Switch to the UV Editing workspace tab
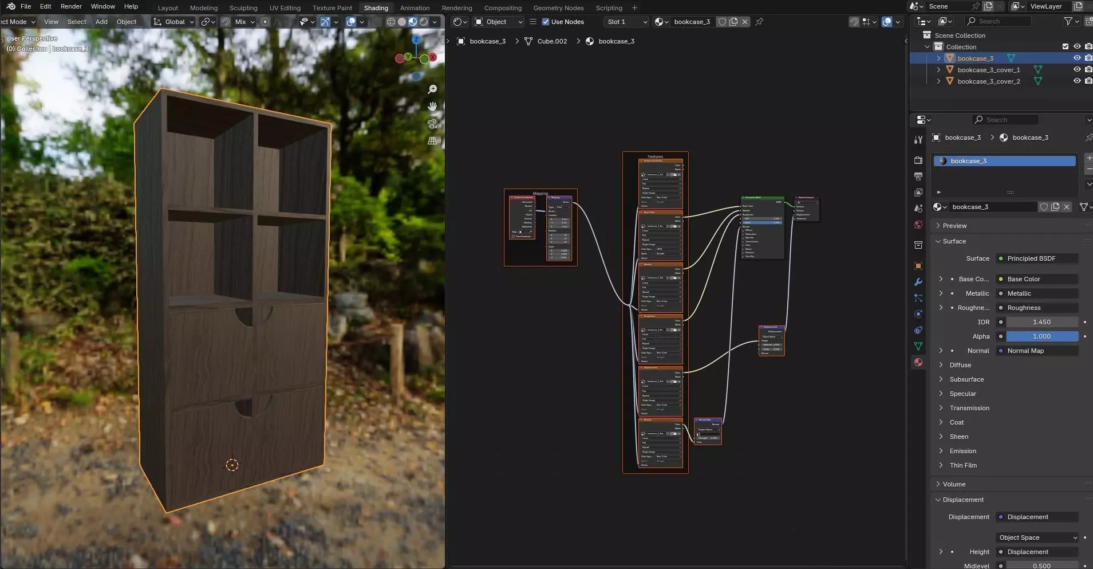Image resolution: width=1093 pixels, height=569 pixels. [285, 8]
